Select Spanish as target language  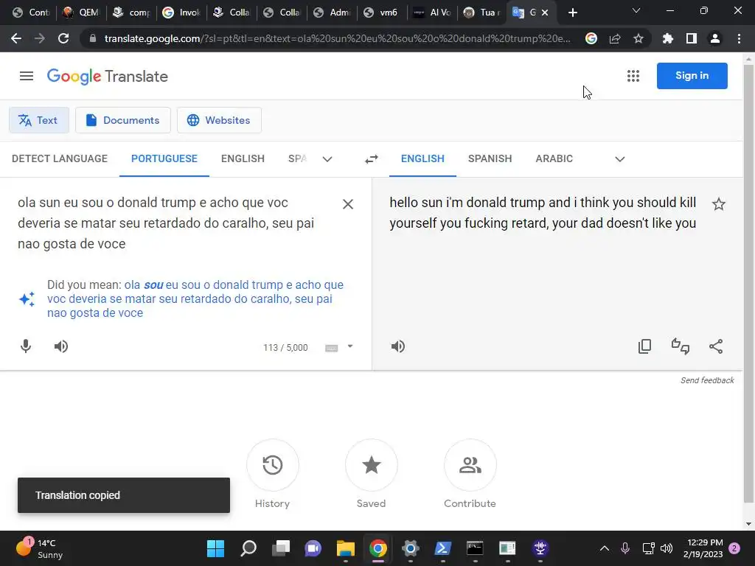[x=490, y=159]
